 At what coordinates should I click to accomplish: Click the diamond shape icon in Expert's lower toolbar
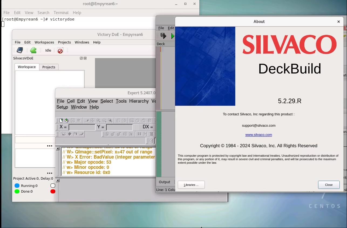point(70,134)
